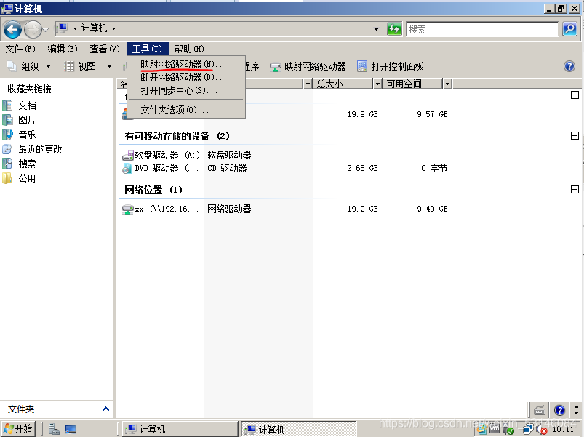Open the 总大小 column filter dropdown
The height and width of the screenshot is (437, 584).
tap(377, 84)
